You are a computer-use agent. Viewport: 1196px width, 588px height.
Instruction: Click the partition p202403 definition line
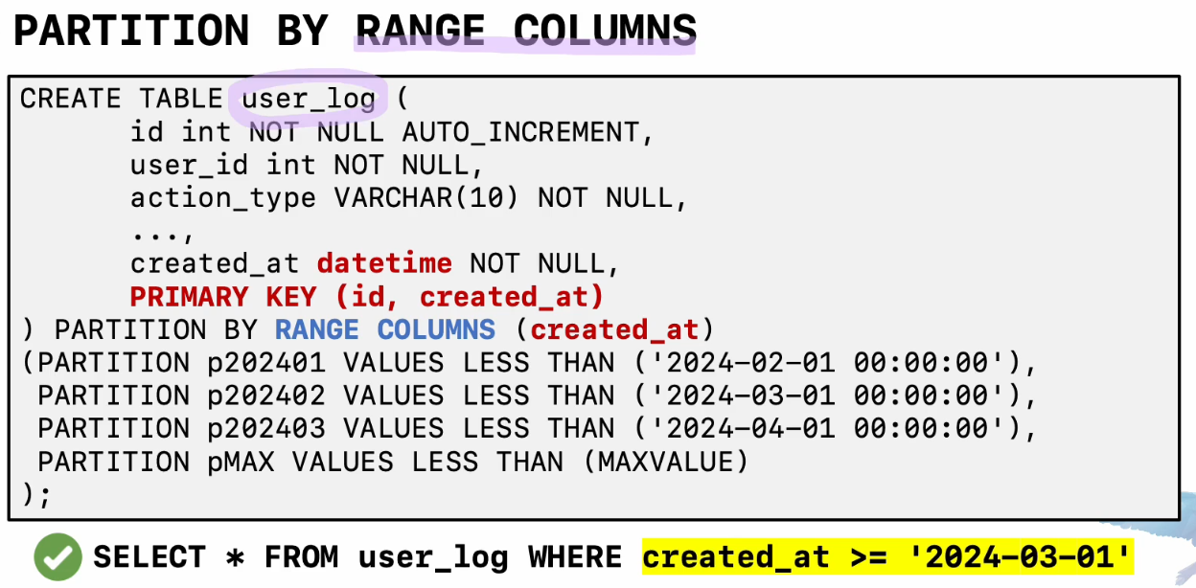(x=538, y=428)
